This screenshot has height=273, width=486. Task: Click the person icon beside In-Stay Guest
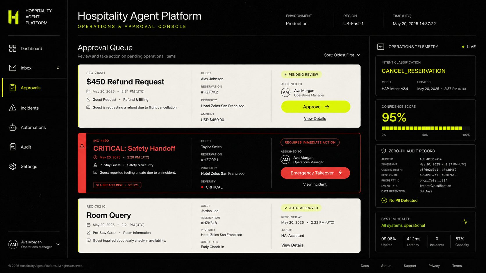95,165
